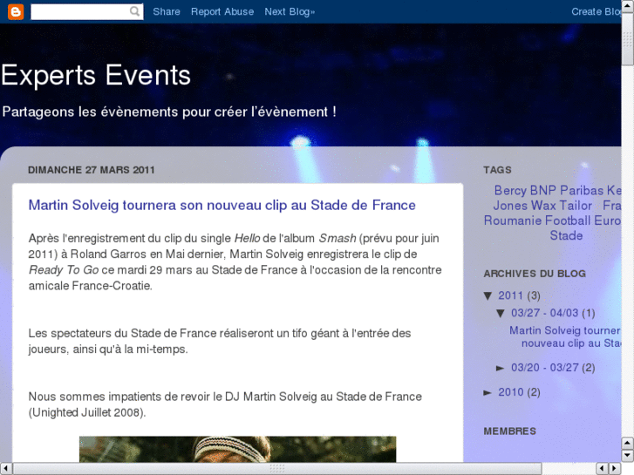
Task: Click the Create Blog link
Action: 596,11
